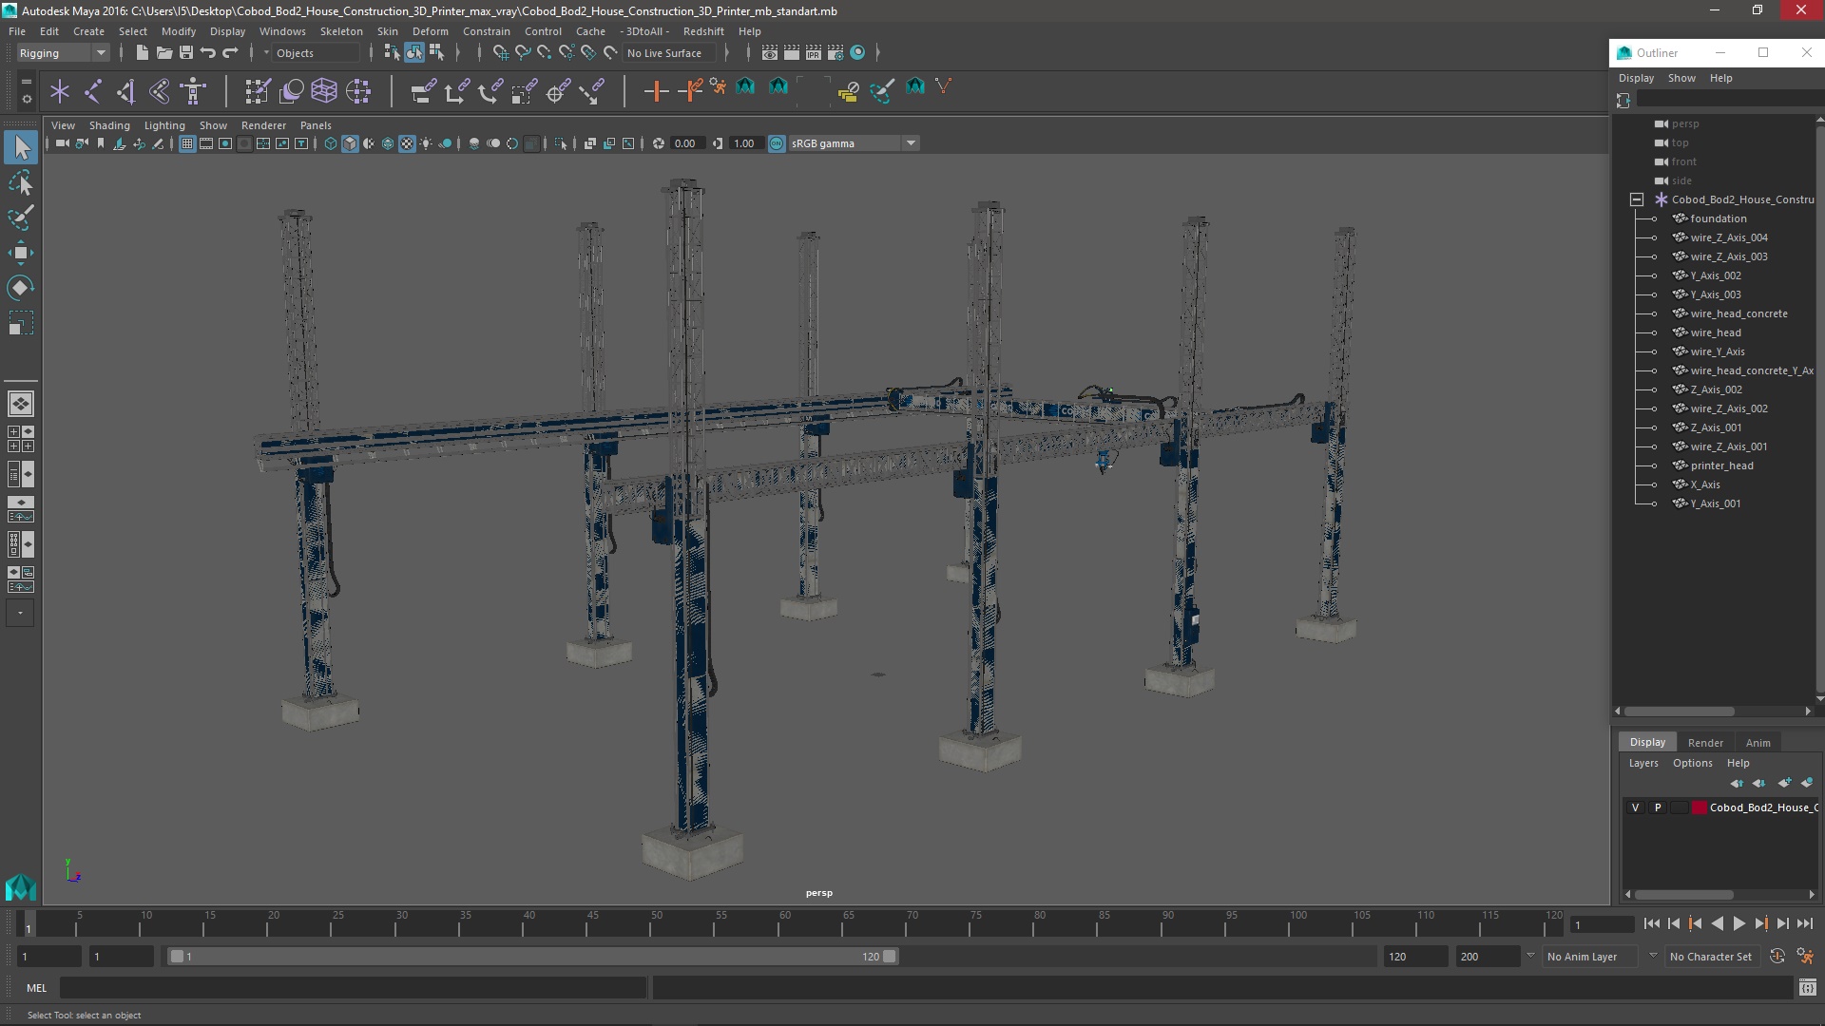
Task: Open the Shading panel menu
Action: pos(109,125)
